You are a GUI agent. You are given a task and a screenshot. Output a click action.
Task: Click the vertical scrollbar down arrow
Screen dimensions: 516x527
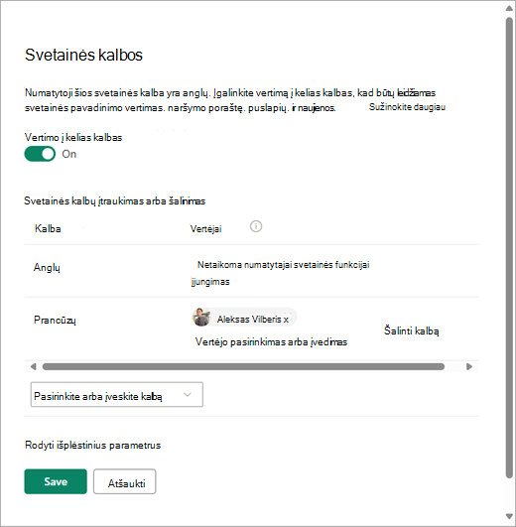click(x=509, y=516)
